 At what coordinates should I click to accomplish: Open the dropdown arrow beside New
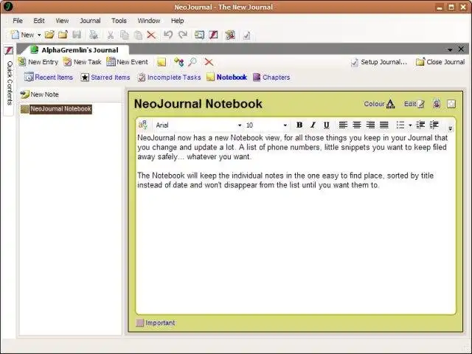(x=39, y=35)
